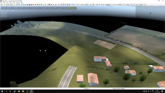Click the yellow sun icon in Tools group
165x93 pixels.
pos(95,5)
